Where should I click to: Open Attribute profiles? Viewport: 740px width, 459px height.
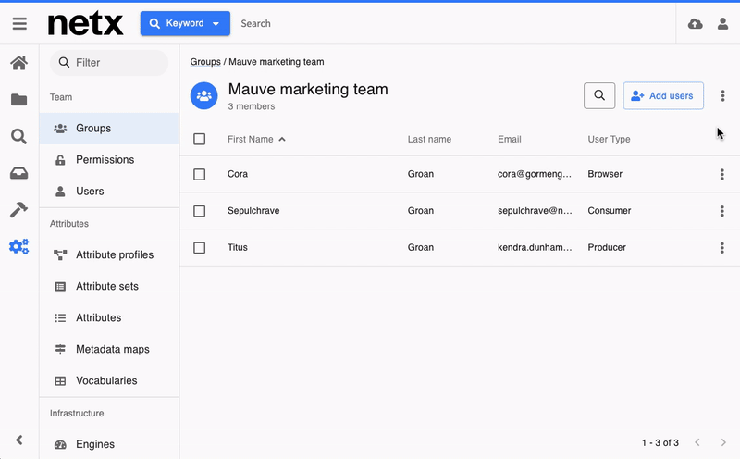pos(109,255)
